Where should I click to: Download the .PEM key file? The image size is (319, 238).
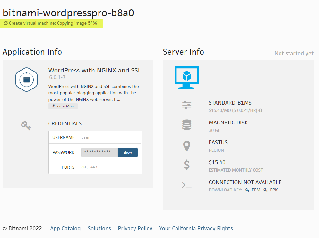(x=253, y=190)
